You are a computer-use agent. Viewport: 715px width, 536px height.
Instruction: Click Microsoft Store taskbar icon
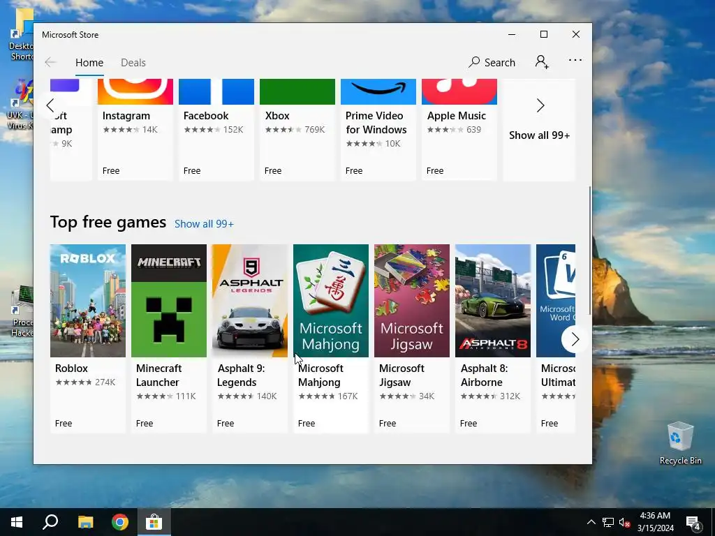(x=154, y=522)
